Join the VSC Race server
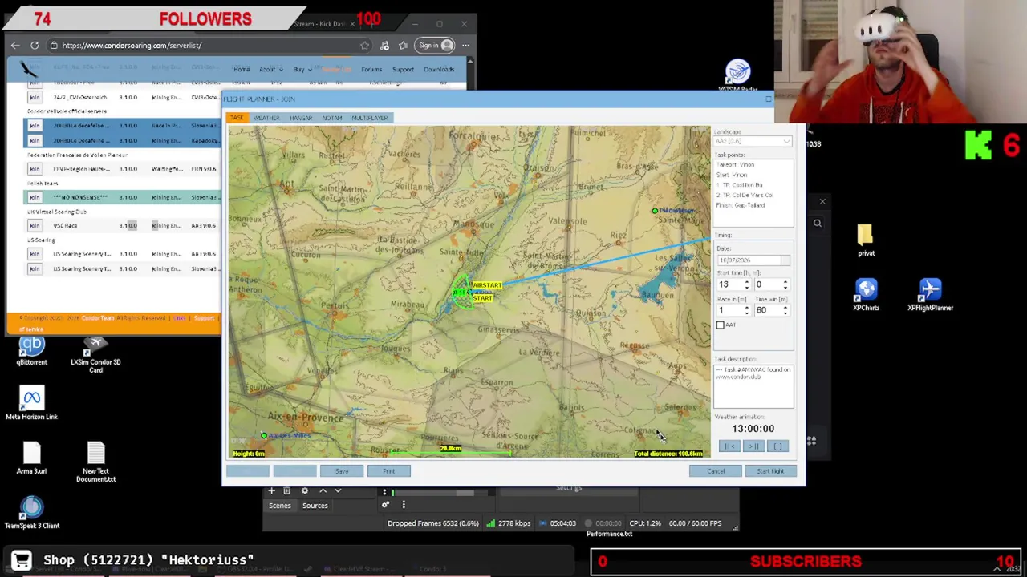1027x577 pixels. coord(35,226)
